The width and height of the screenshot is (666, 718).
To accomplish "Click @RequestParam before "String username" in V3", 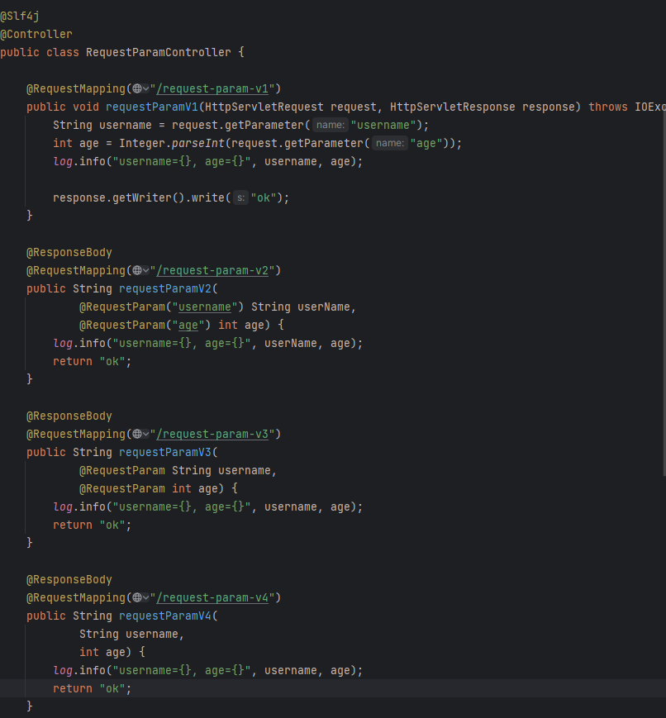I will pyautogui.click(x=122, y=470).
